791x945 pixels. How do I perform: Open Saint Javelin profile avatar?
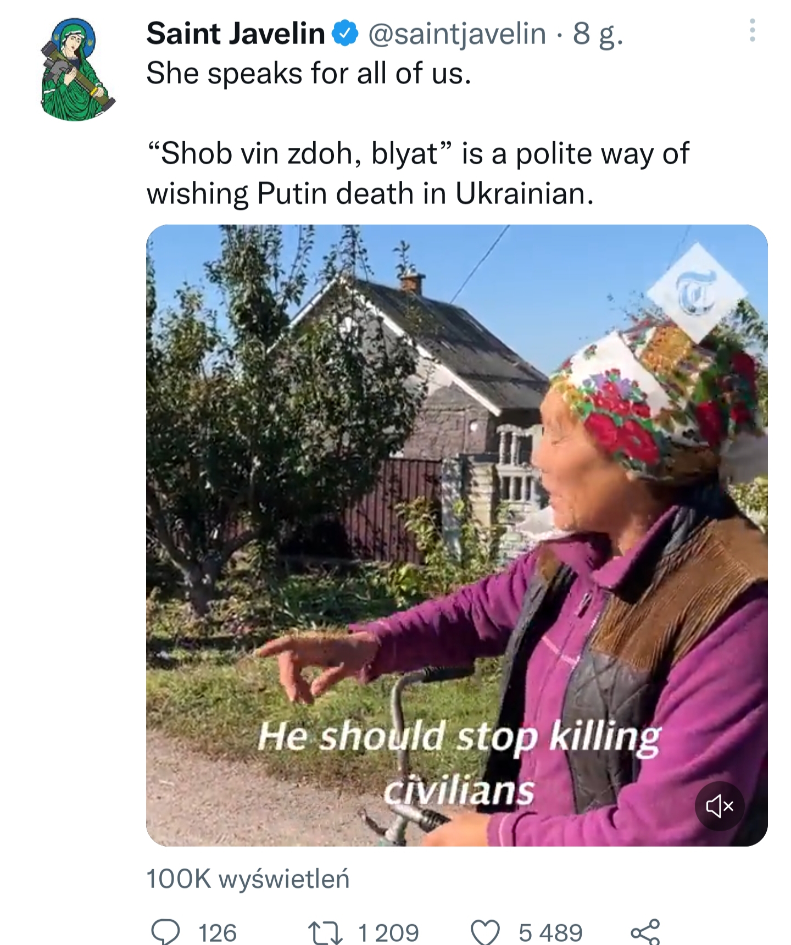tap(77, 69)
